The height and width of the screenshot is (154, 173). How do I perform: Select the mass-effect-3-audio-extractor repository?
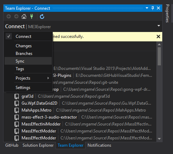coord(49,117)
